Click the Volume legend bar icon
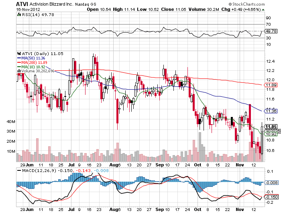 [x=19, y=71]
